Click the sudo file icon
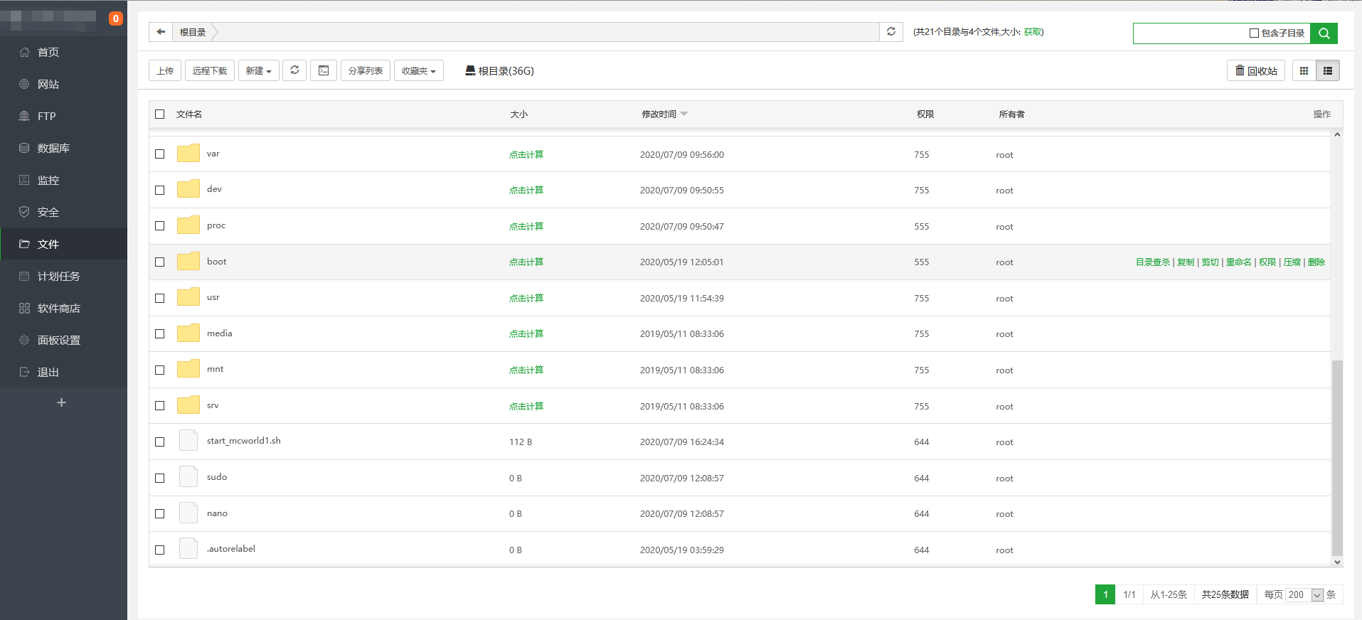 (188, 477)
